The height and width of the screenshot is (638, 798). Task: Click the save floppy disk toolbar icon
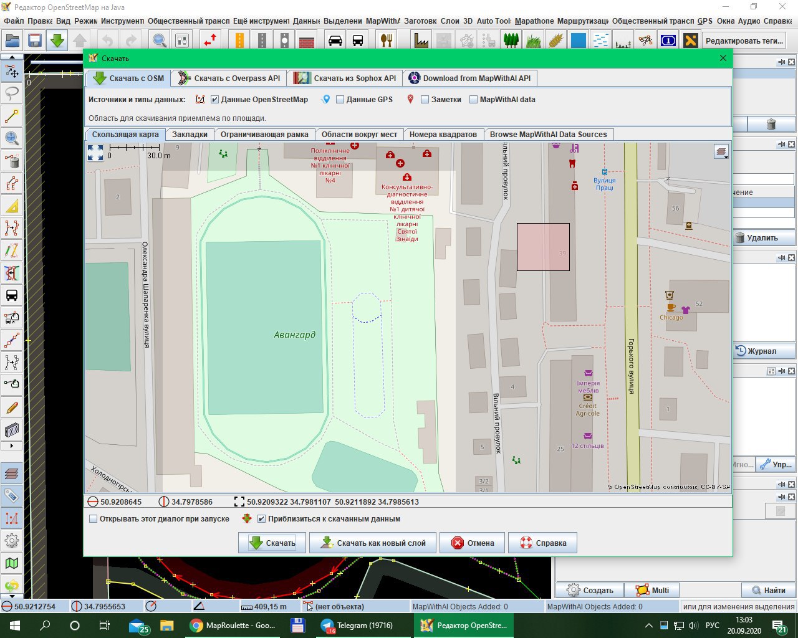click(x=35, y=41)
